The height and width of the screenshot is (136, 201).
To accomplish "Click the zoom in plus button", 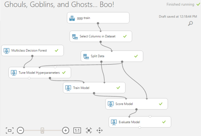I will pos(66,130).
